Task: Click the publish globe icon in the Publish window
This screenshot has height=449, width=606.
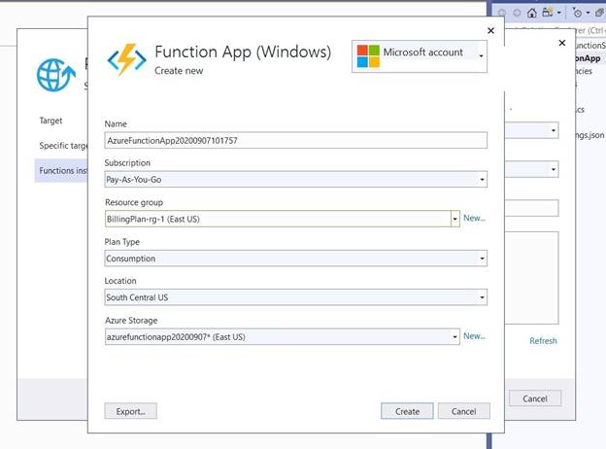Action: pos(56,75)
